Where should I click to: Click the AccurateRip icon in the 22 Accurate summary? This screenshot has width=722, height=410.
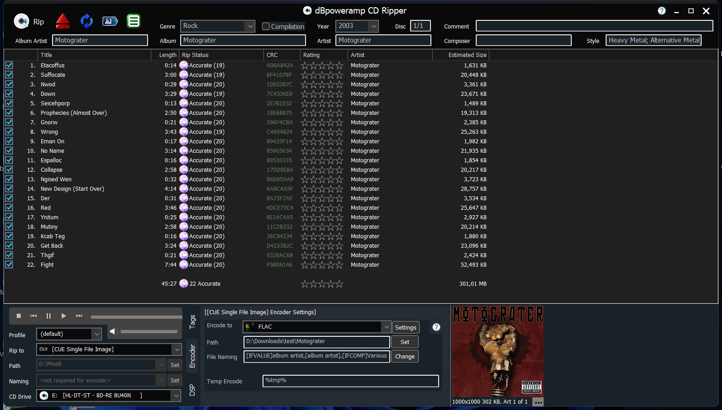click(184, 283)
